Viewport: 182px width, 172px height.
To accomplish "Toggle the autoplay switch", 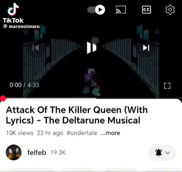I will click(x=96, y=10).
